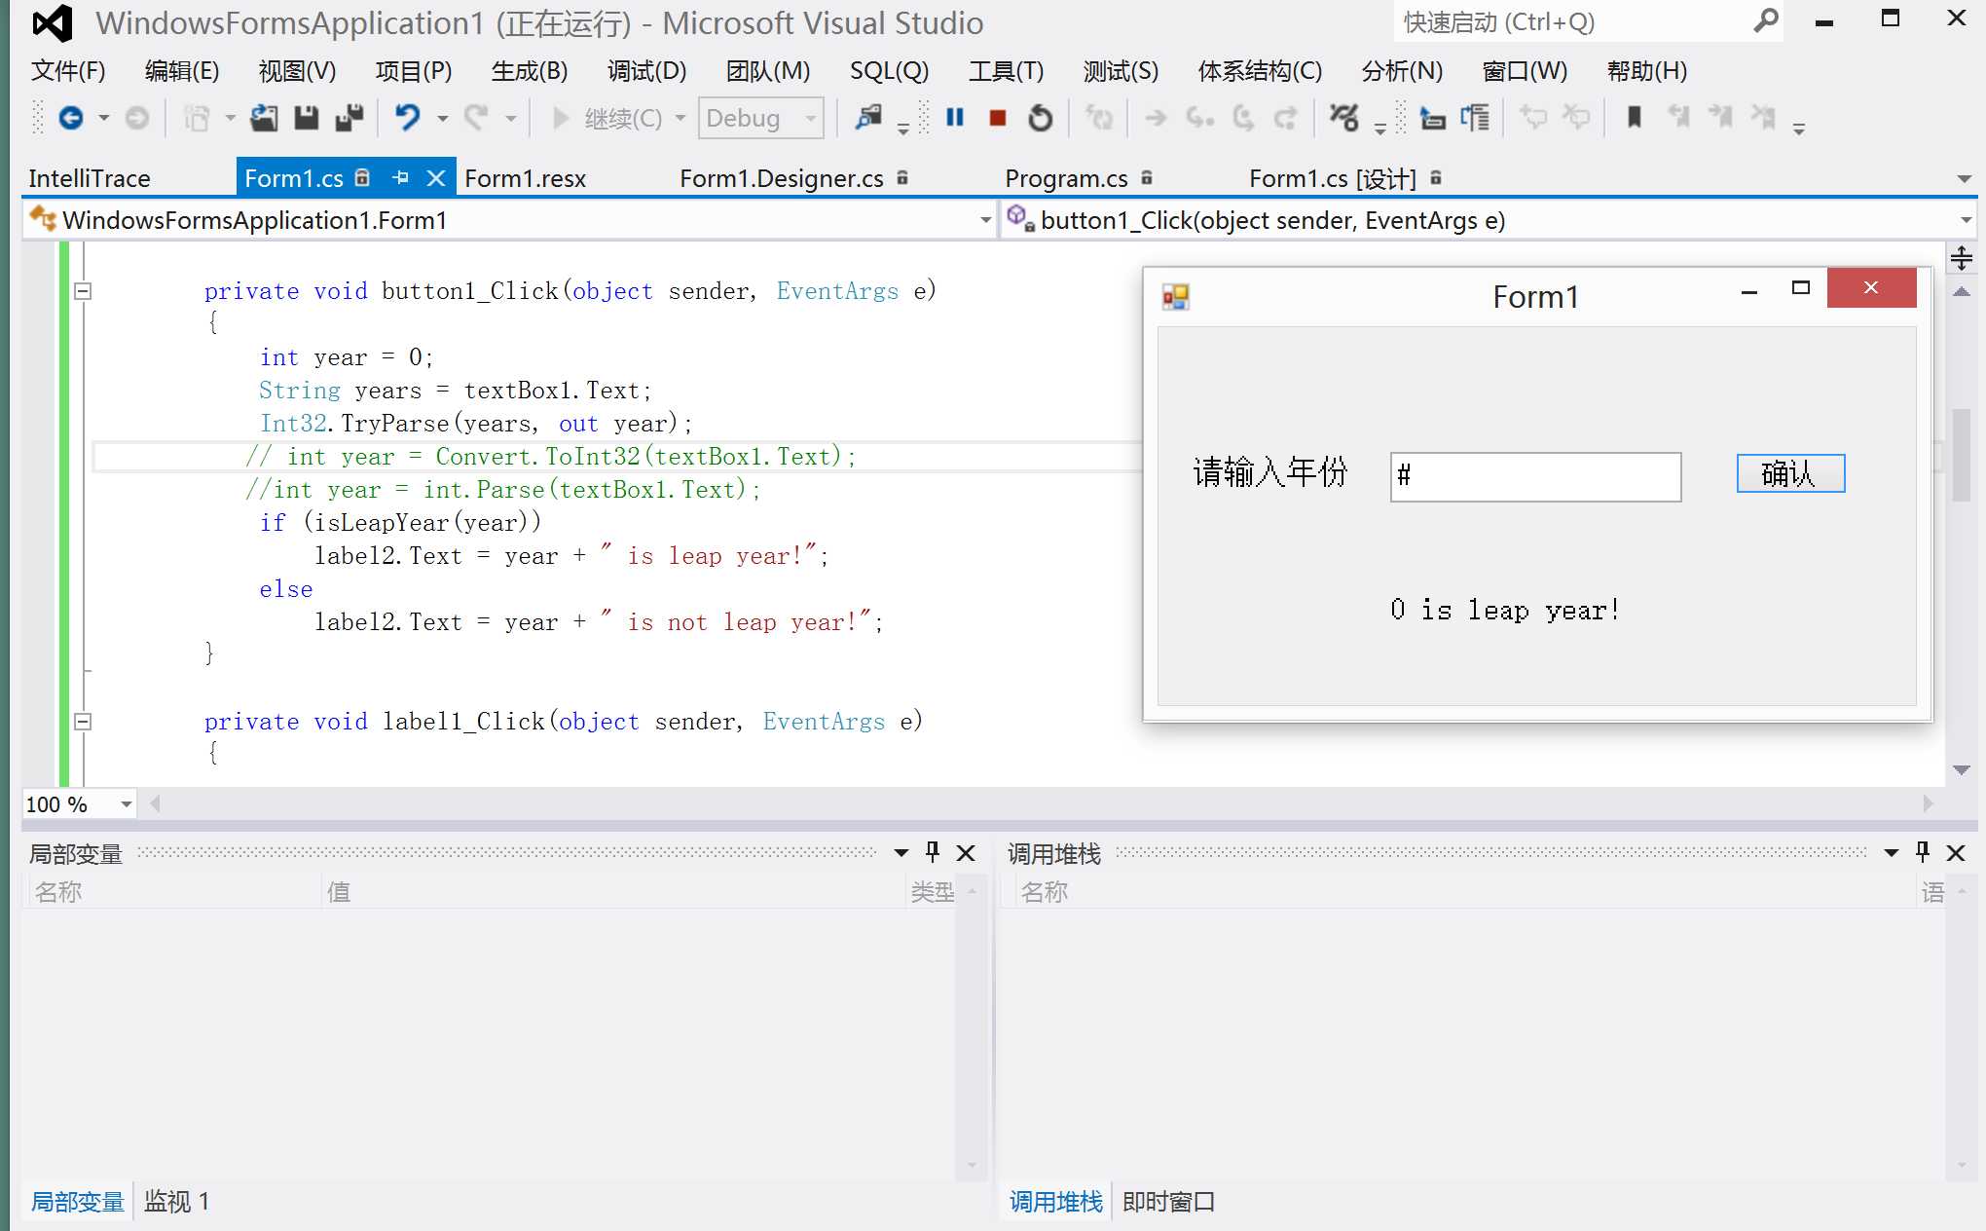Open the 文件(F) menu
This screenshot has width=1986, height=1231.
tap(68, 71)
